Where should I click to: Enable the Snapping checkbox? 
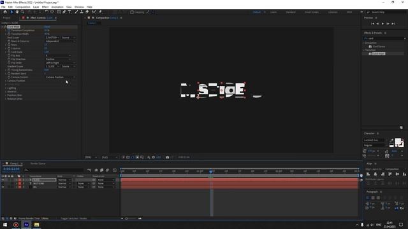[x=132, y=12]
